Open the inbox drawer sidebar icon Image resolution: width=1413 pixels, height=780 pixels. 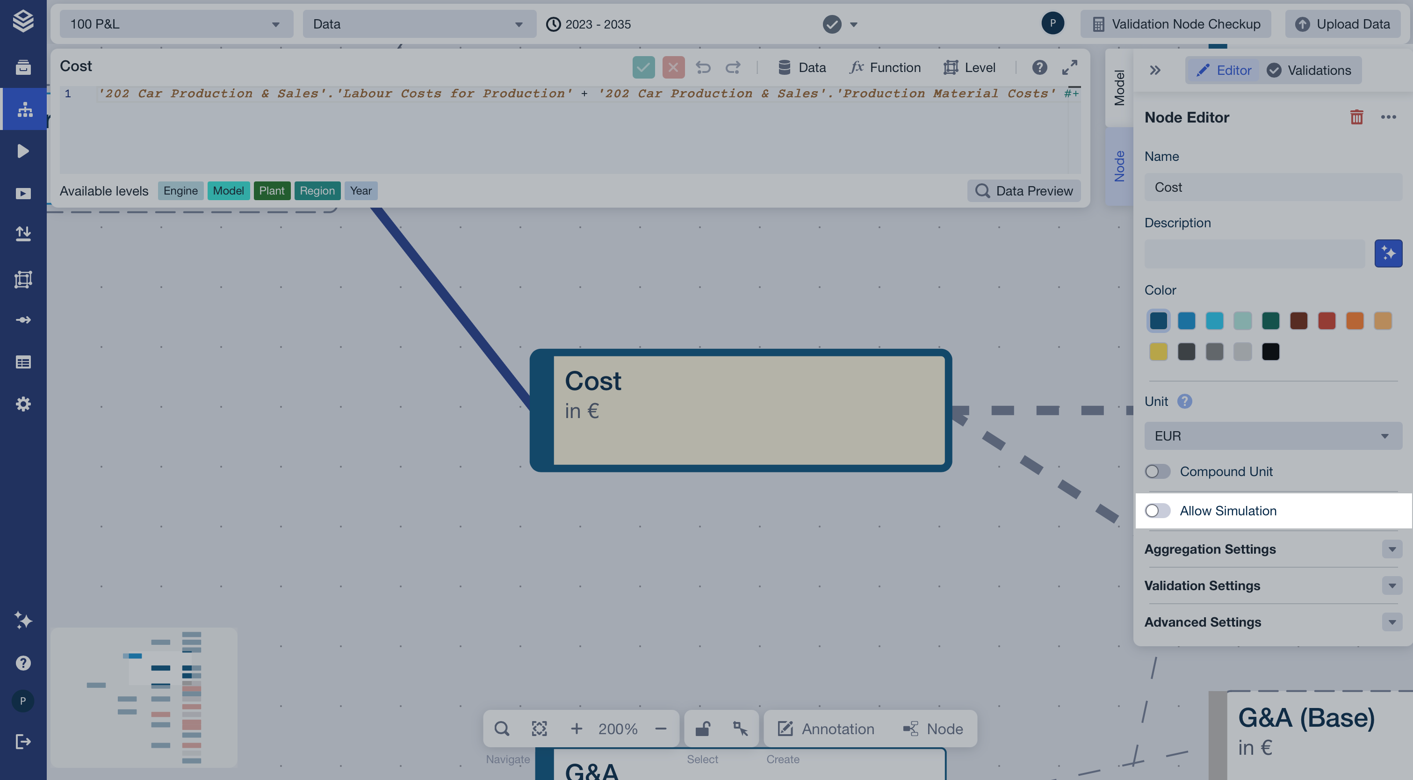[23, 67]
